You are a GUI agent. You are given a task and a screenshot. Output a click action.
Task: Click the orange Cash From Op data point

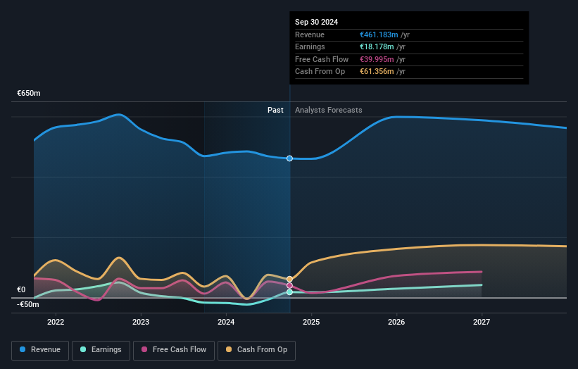pos(290,279)
